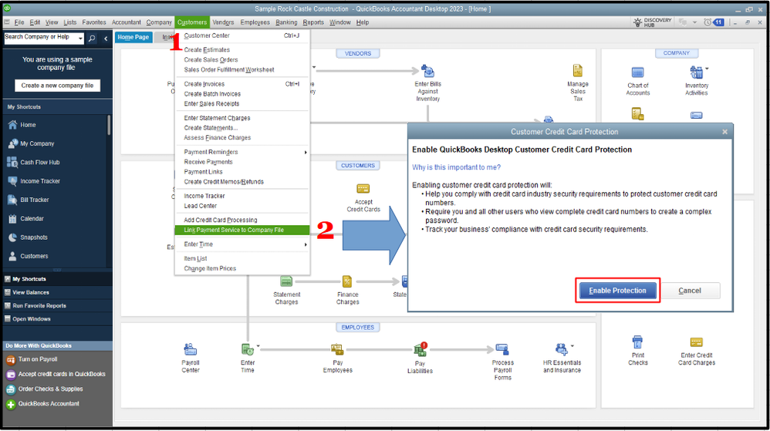The height and width of the screenshot is (431, 770).
Task: Open the Discovery Hub
Action: (x=652, y=22)
